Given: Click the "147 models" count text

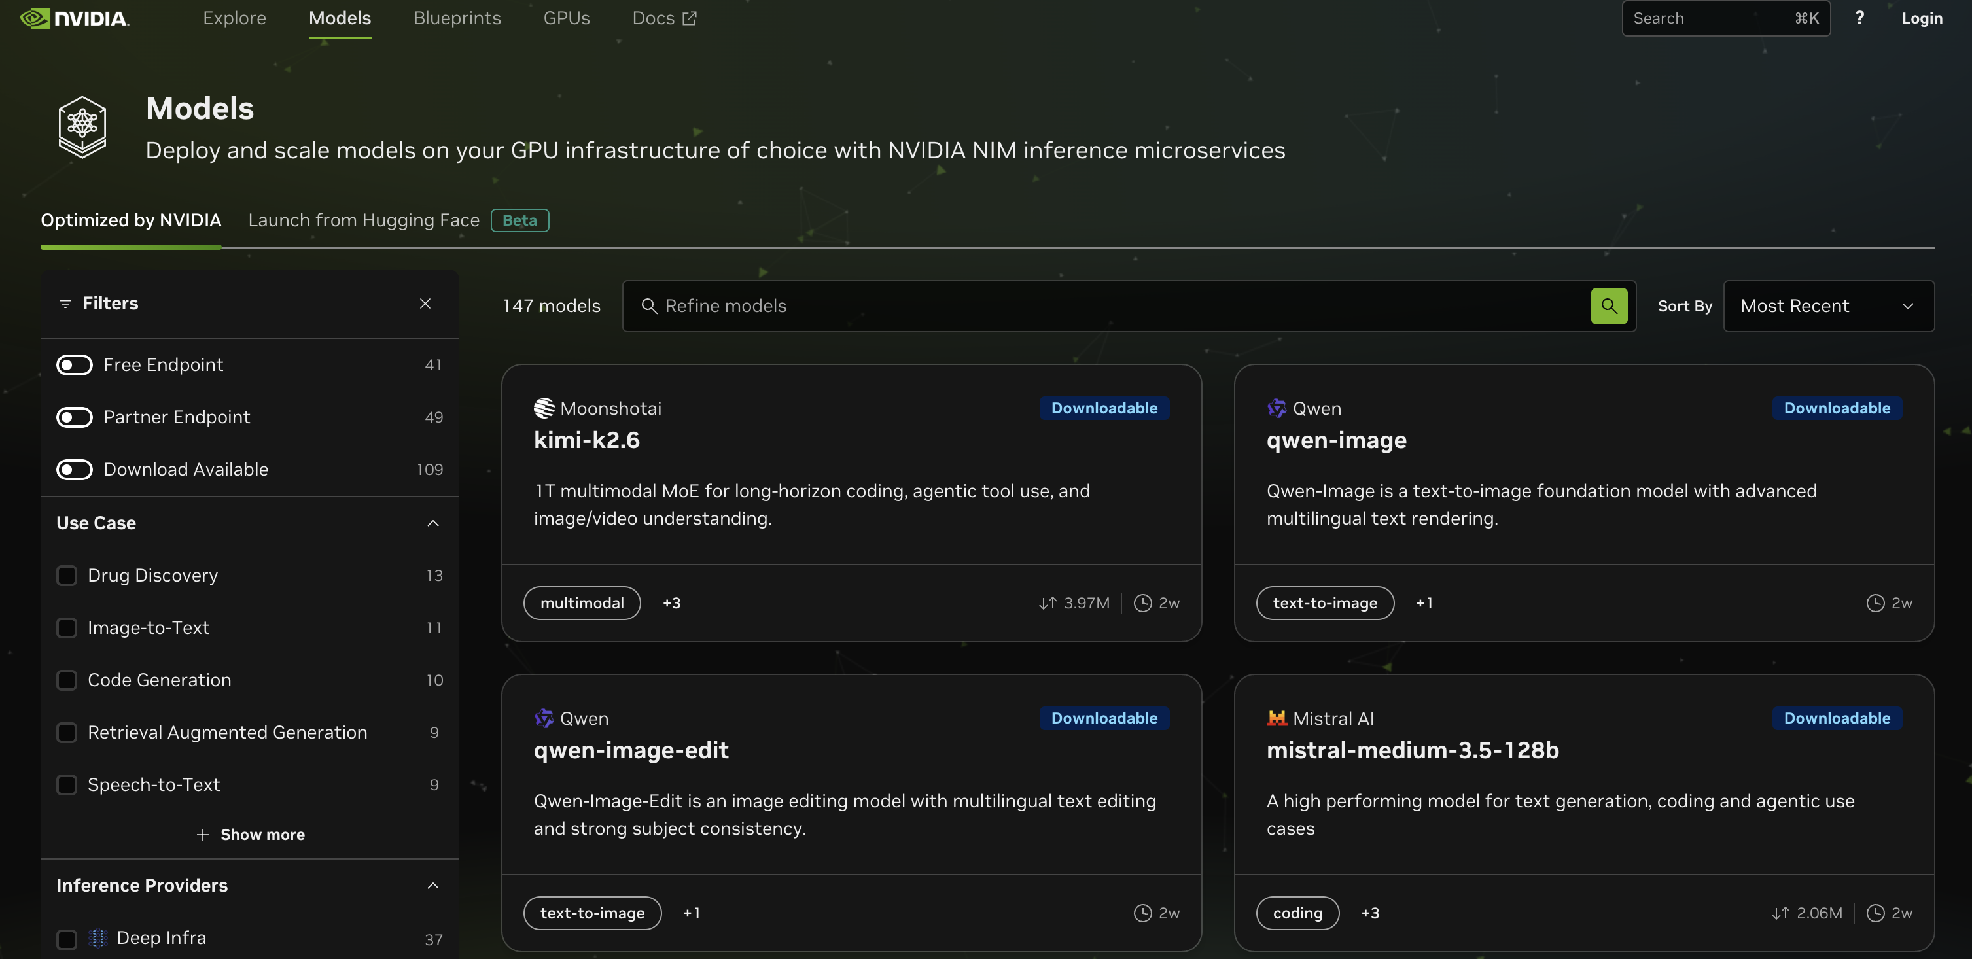Looking at the screenshot, I should click(551, 306).
